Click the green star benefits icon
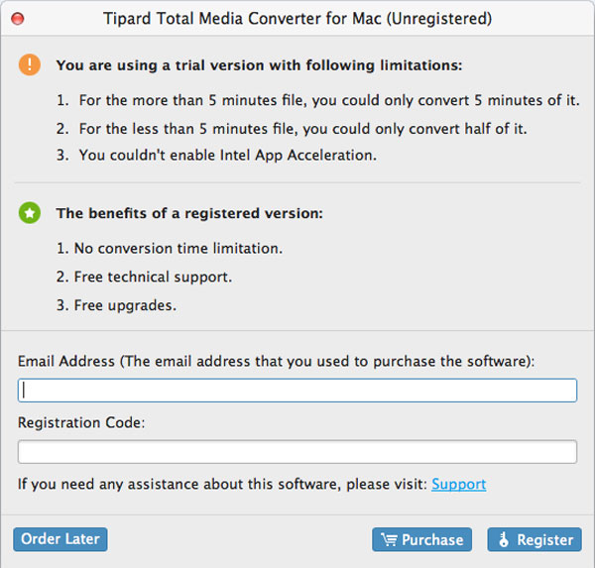The width and height of the screenshot is (595, 568). point(30,213)
